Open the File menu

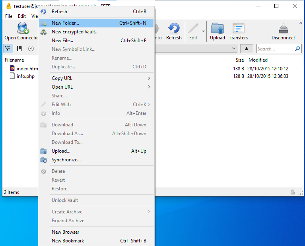pos(9,16)
